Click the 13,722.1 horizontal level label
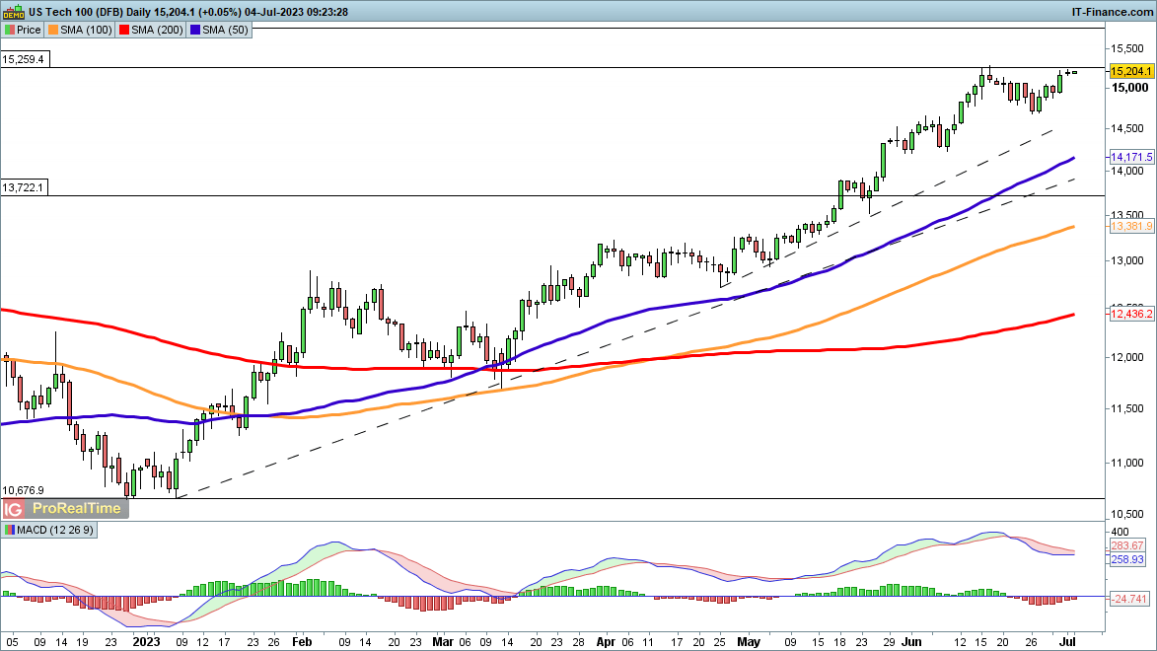 [x=24, y=187]
